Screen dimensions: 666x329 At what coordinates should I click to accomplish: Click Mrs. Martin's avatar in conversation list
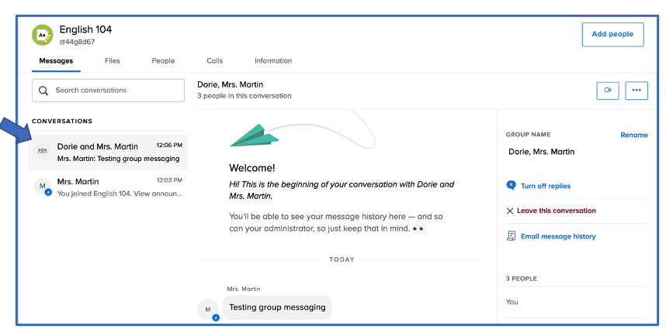(43, 187)
